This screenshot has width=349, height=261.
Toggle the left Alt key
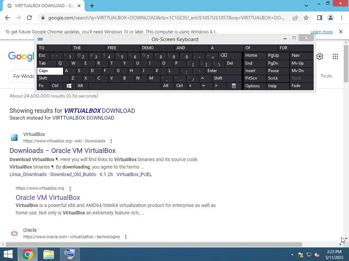tap(82, 86)
